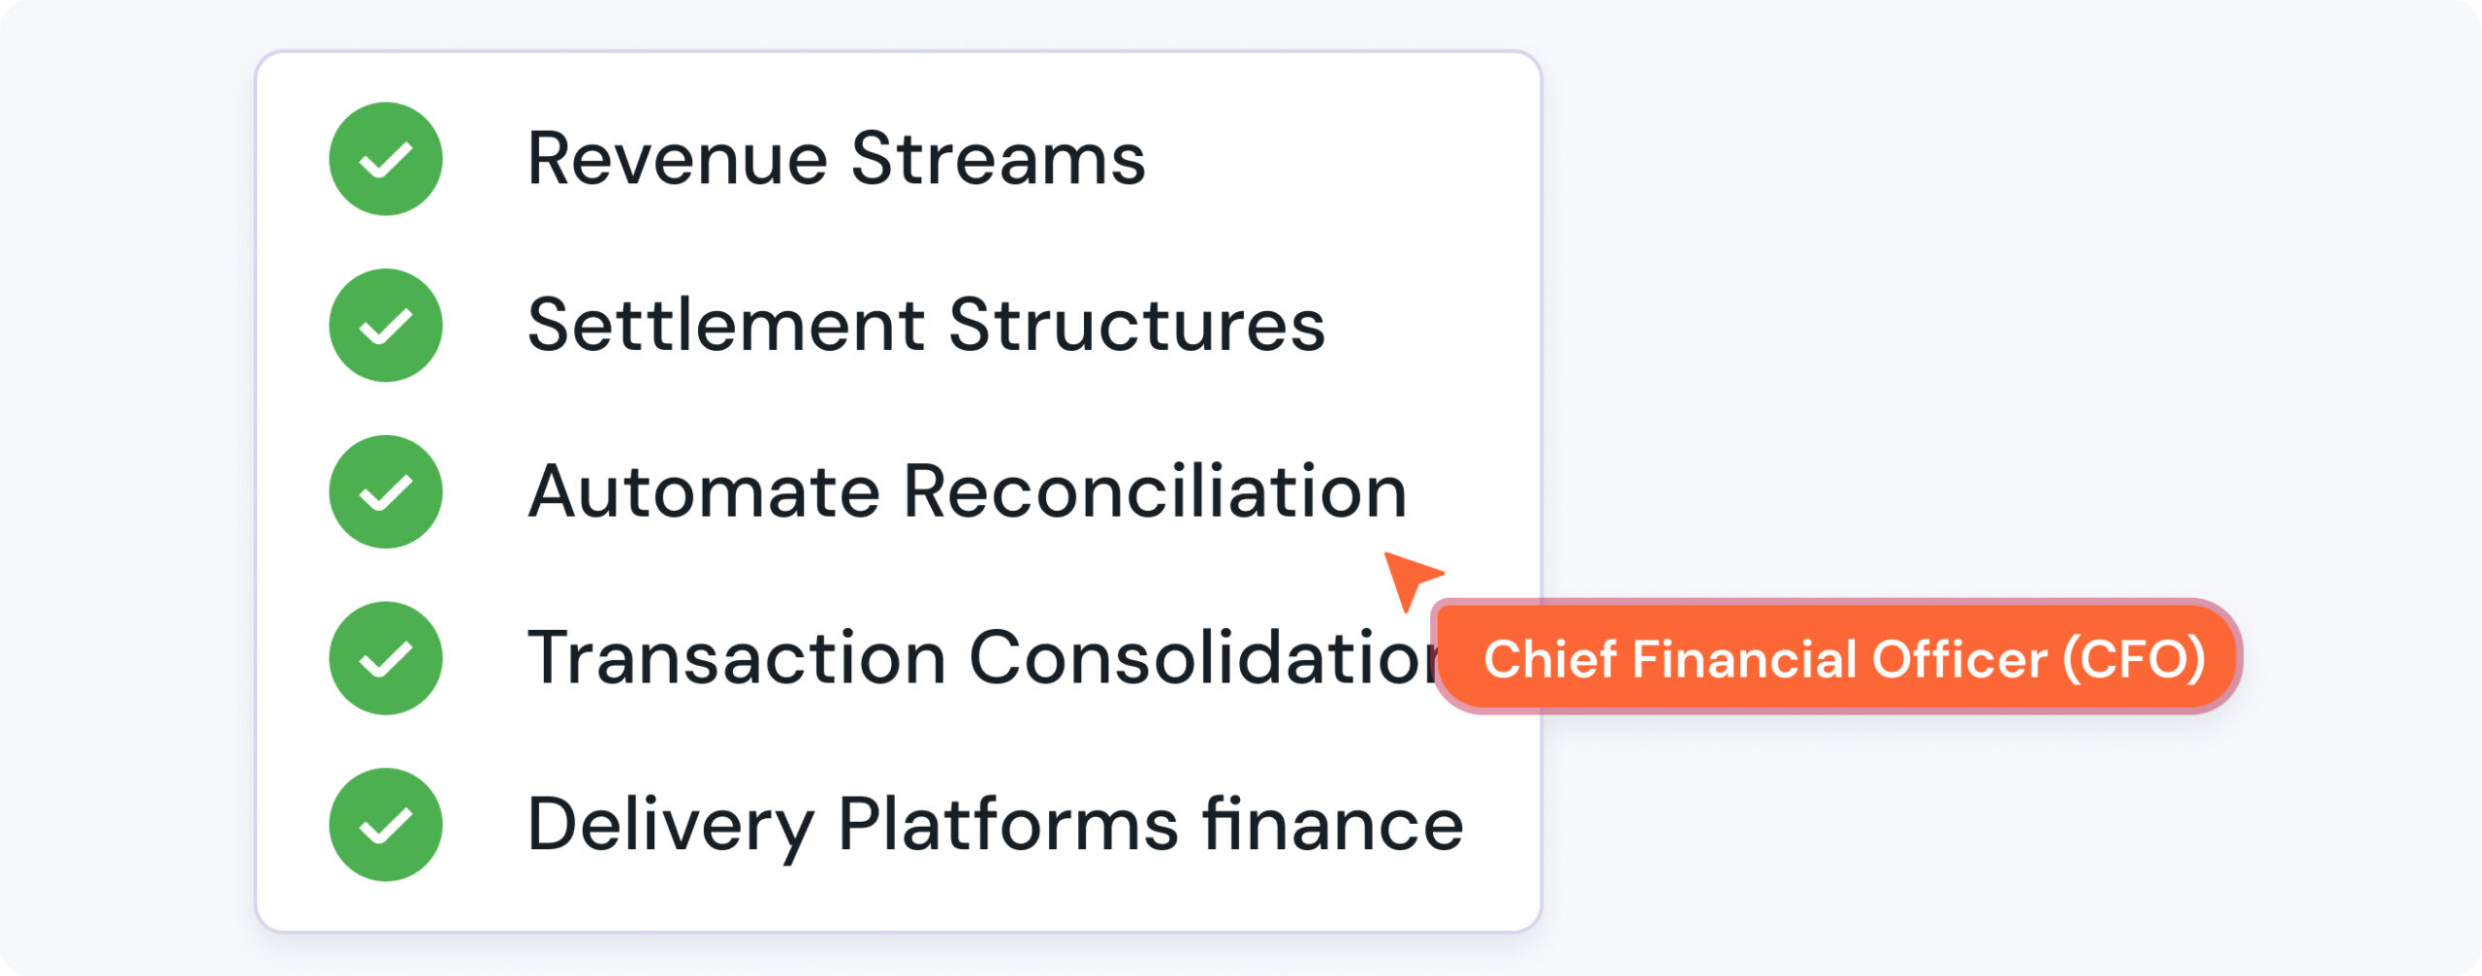Click the green check beside Delivery Platforms finance
This screenshot has height=976, width=2482.
click(x=386, y=825)
